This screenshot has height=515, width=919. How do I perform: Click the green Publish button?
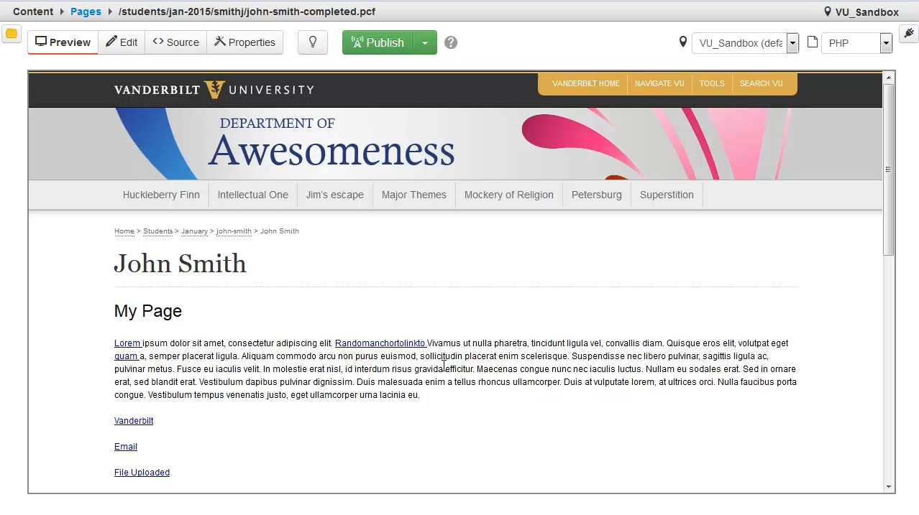pos(378,42)
